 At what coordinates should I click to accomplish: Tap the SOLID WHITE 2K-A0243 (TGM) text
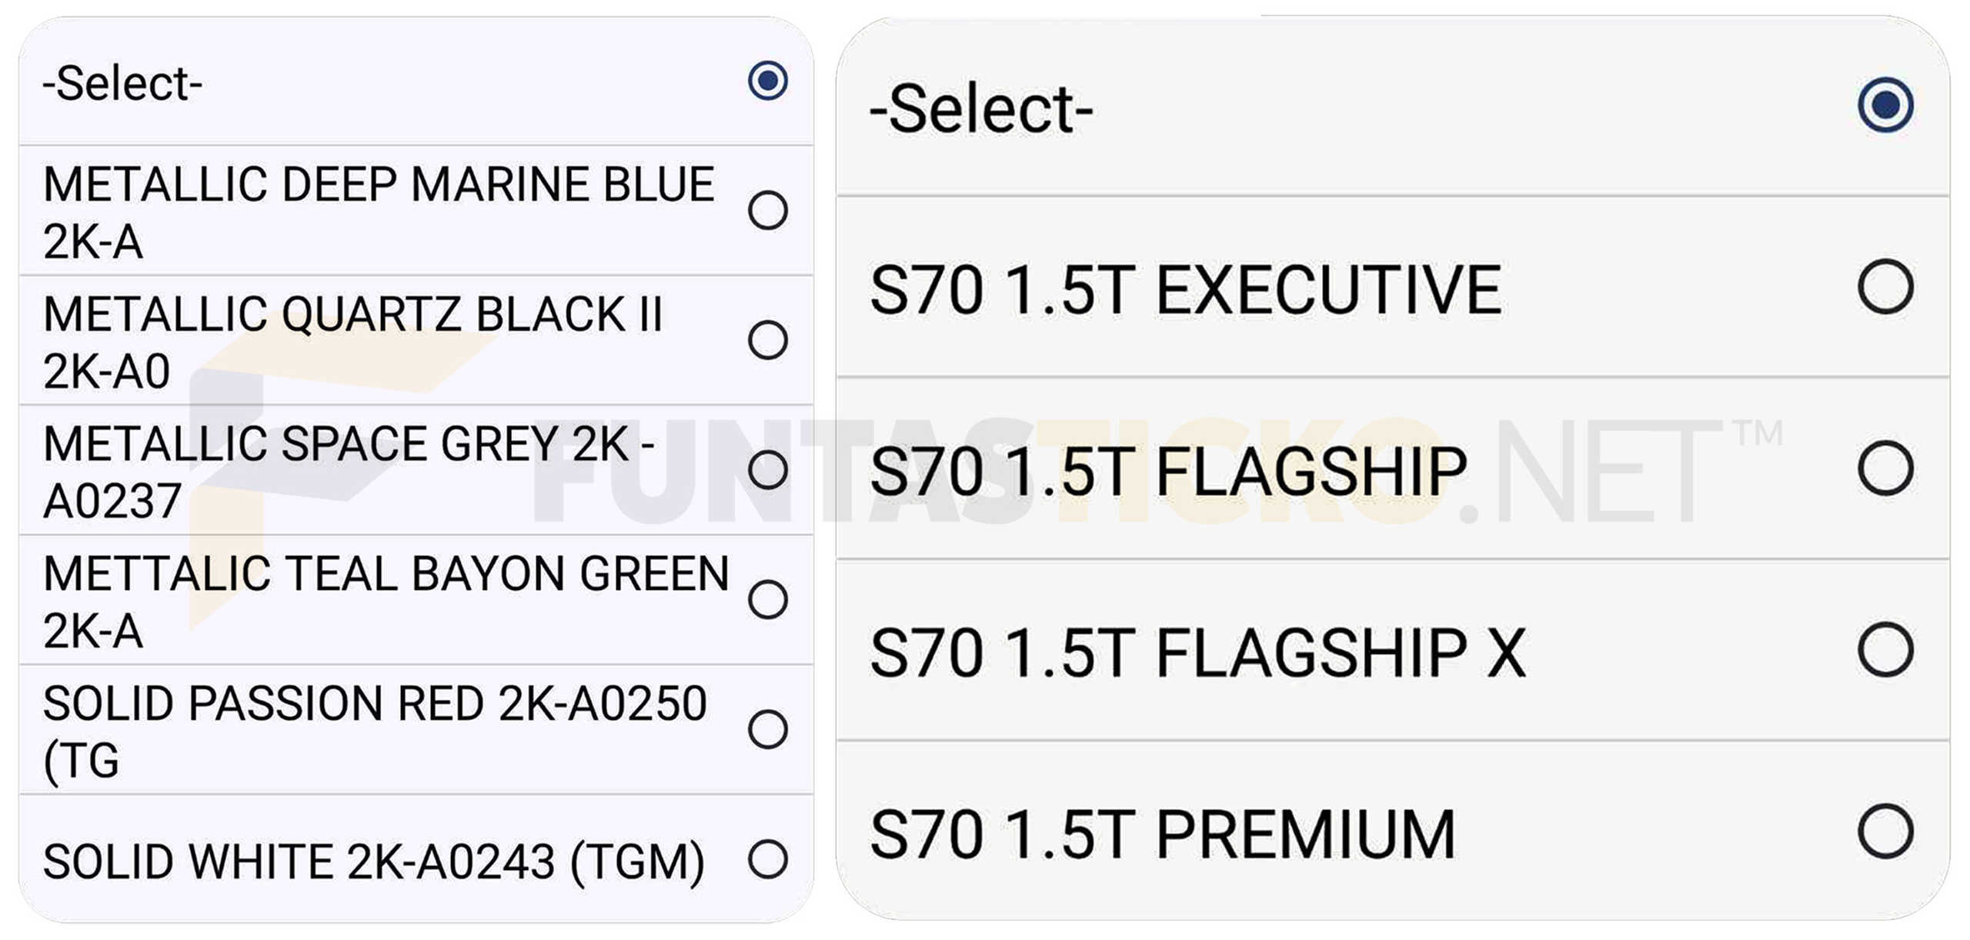click(374, 861)
